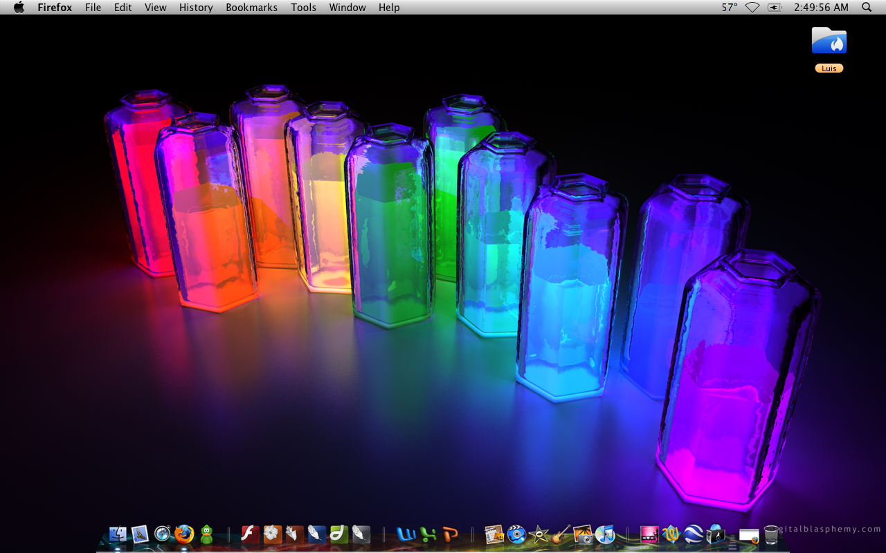Open the Firefox application menu
The image size is (886, 553).
[x=55, y=8]
